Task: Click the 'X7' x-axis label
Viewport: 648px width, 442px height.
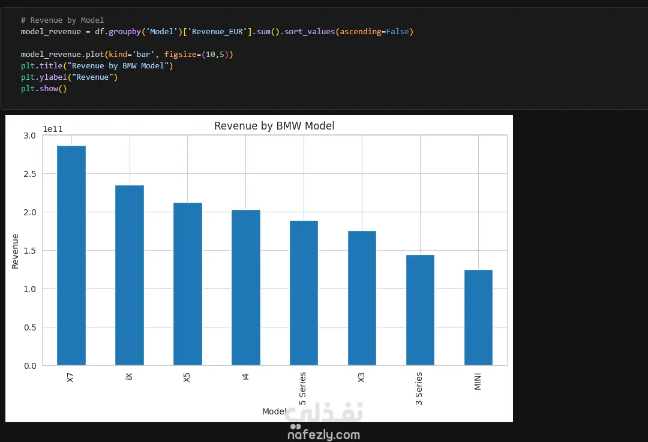Action: (x=70, y=378)
